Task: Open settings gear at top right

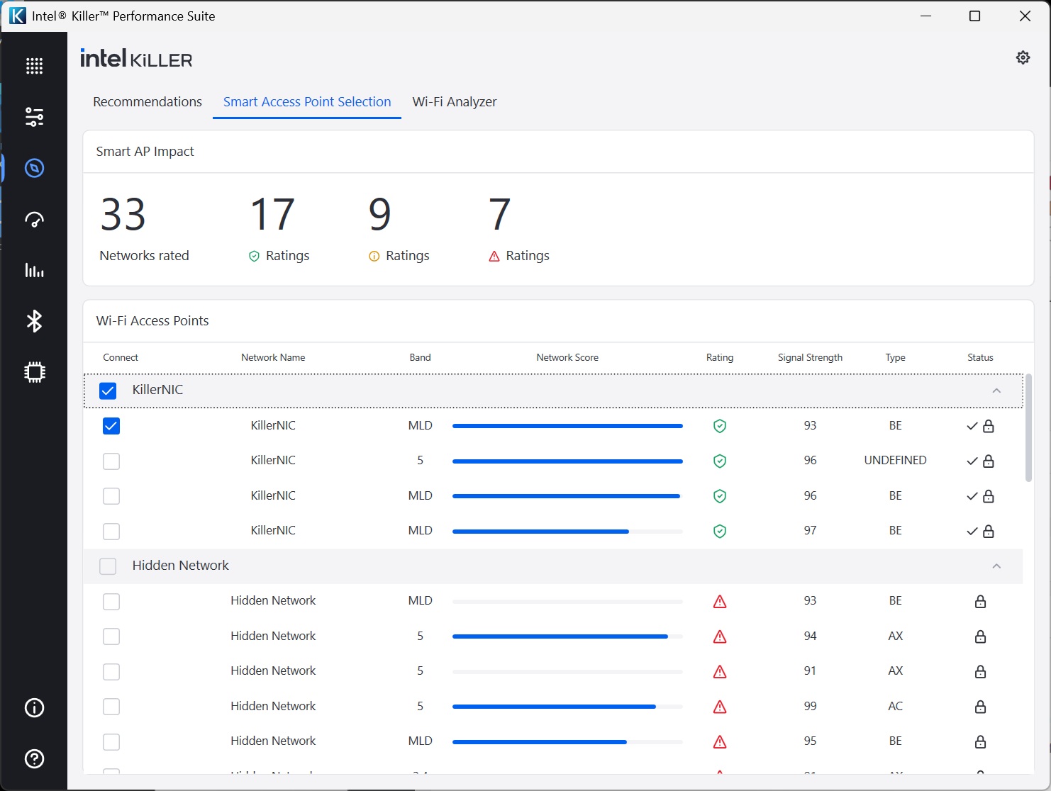Action: tap(1023, 57)
